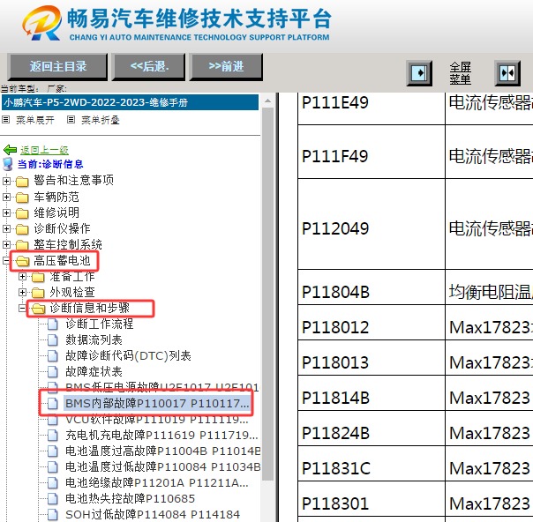Open the 诊断工作流程 page
533x522 pixels.
(99, 324)
